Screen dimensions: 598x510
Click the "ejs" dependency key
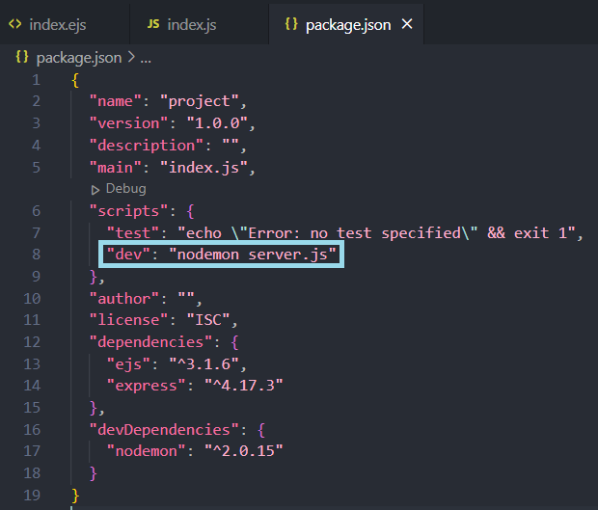(128, 364)
